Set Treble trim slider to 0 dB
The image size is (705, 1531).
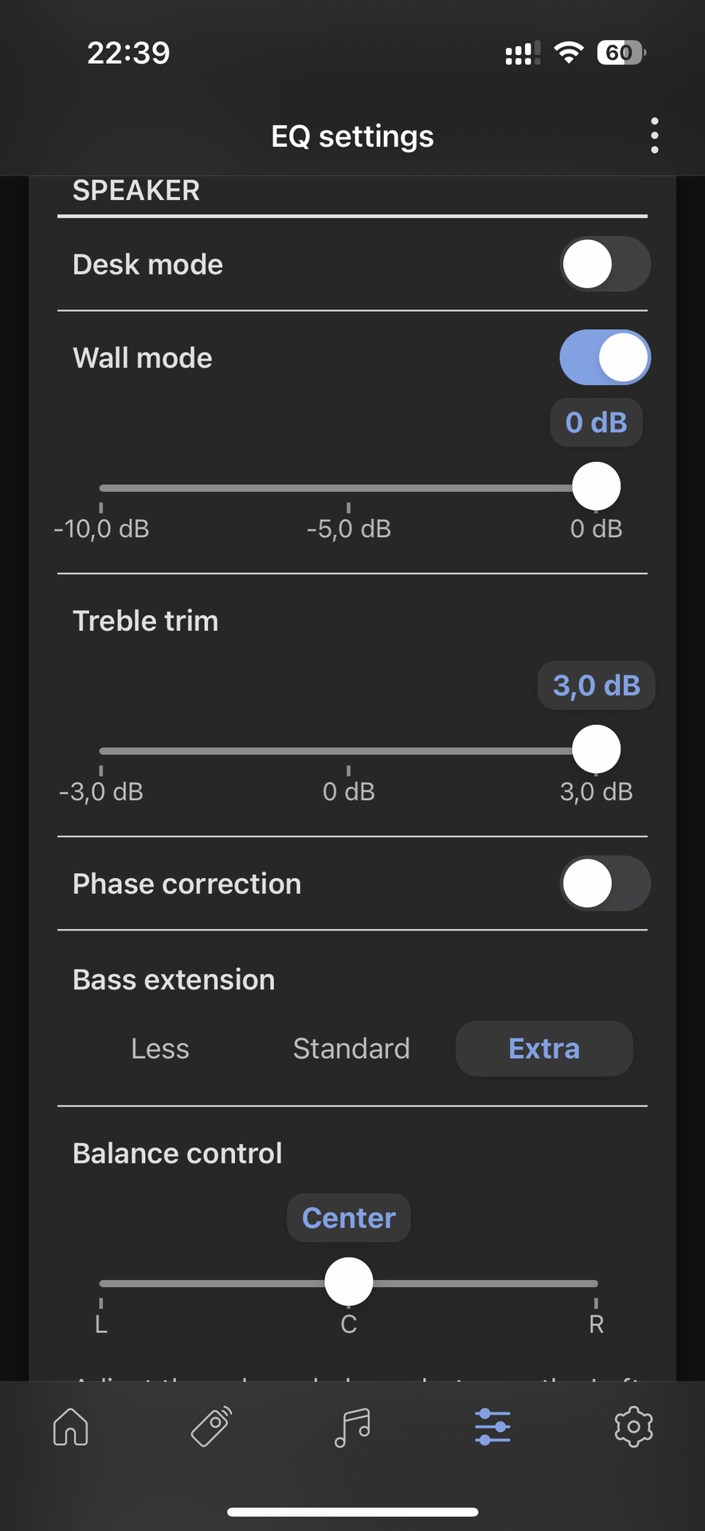coord(349,750)
